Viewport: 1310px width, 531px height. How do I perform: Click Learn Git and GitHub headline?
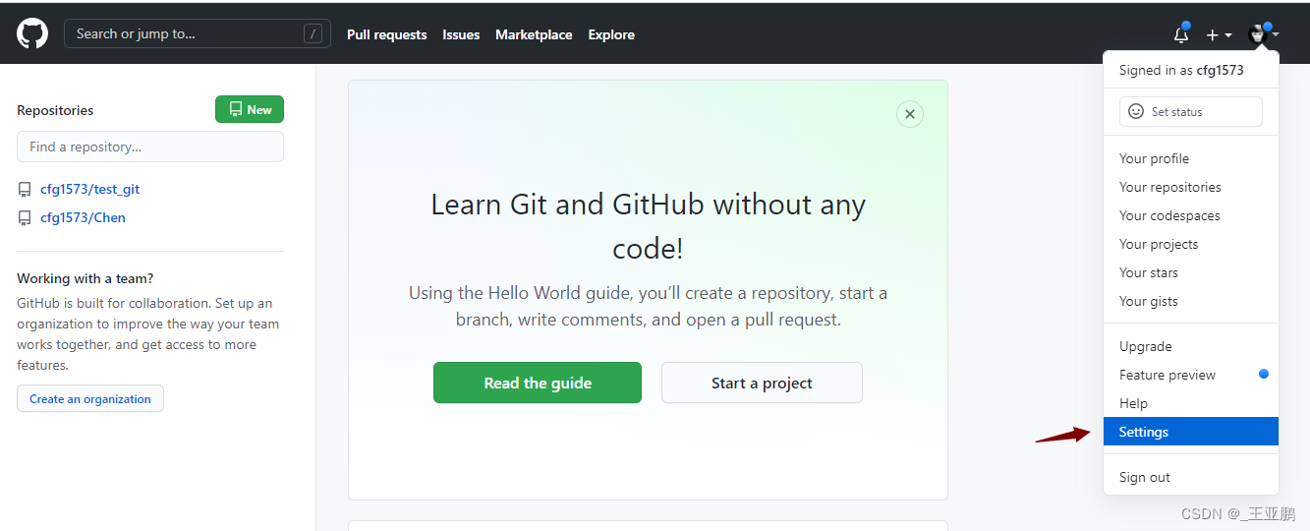pyautogui.click(x=648, y=226)
